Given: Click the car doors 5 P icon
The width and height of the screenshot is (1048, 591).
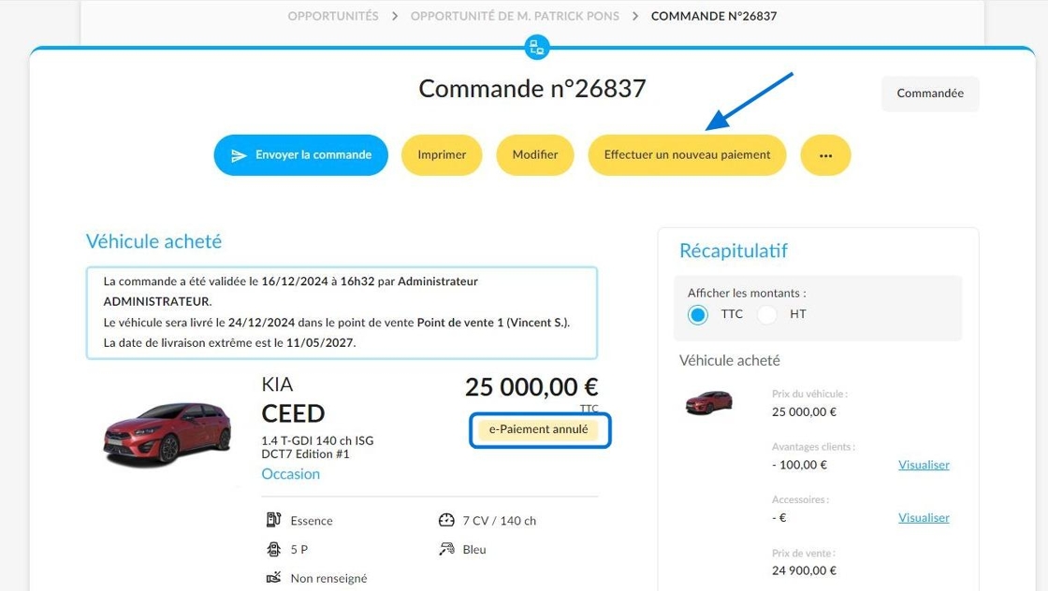Looking at the screenshot, I should coord(273,549).
